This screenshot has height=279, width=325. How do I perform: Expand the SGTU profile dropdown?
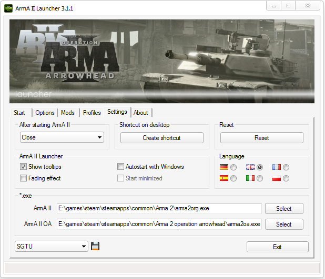[52, 246]
